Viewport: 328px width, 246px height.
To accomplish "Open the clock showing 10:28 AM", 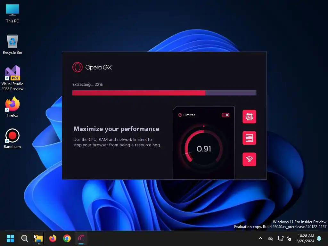I will [305, 238].
